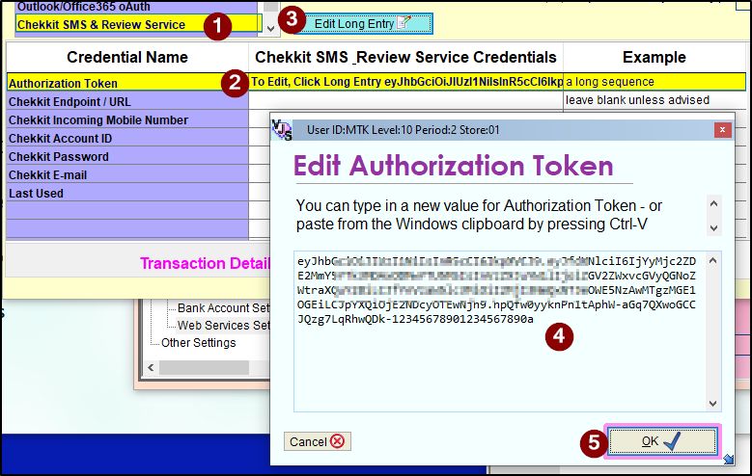The width and height of the screenshot is (752, 476).
Task: Click the Example column header
Action: coord(655,57)
